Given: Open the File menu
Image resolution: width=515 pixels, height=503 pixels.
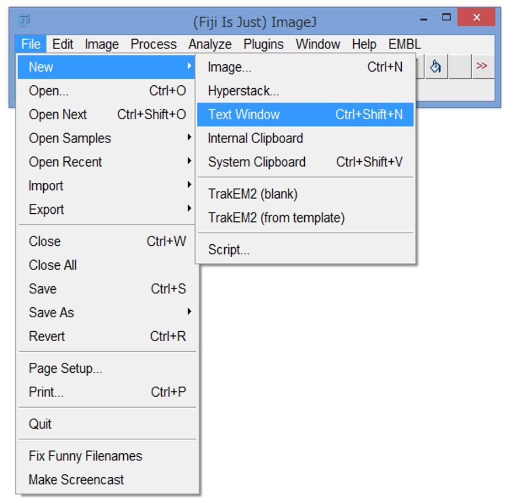Looking at the screenshot, I should pos(30,44).
